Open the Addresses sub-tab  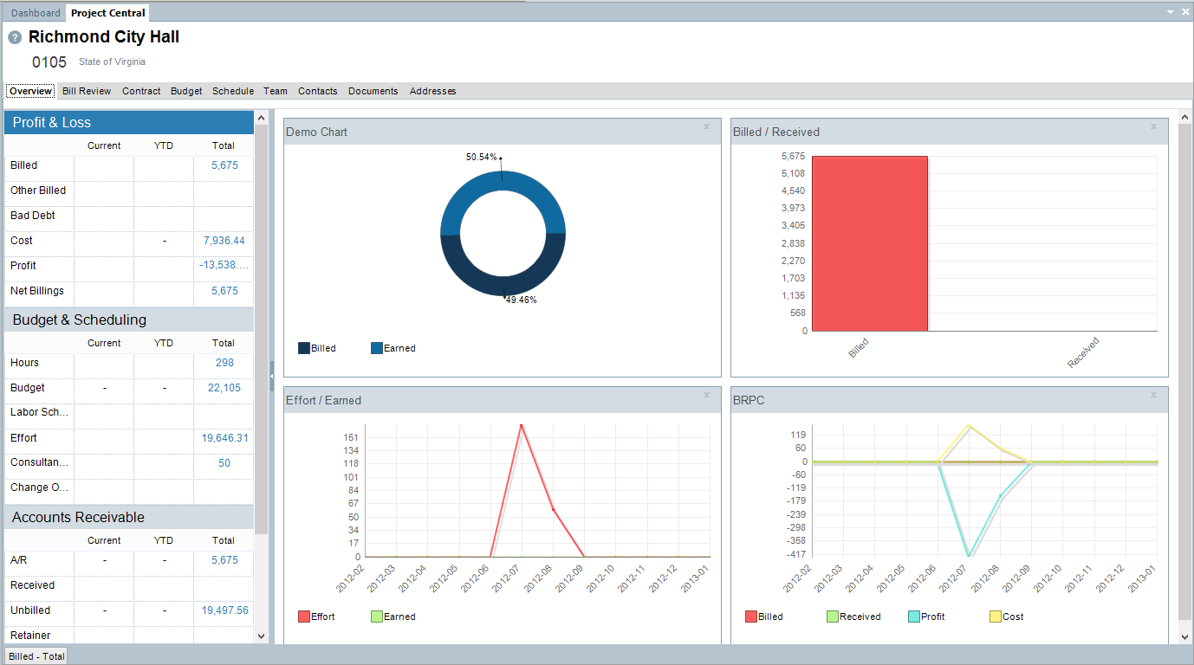[x=432, y=91]
